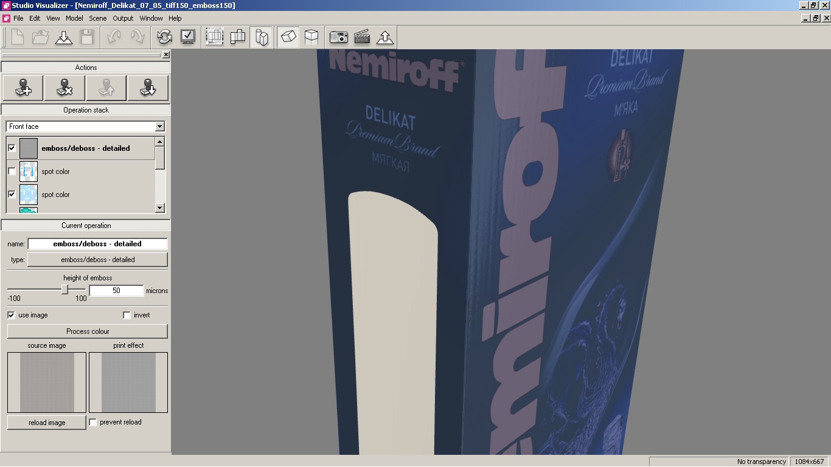Viewport: 831px width, 467px height.
Task: Open the Output menu
Action: pos(123,18)
